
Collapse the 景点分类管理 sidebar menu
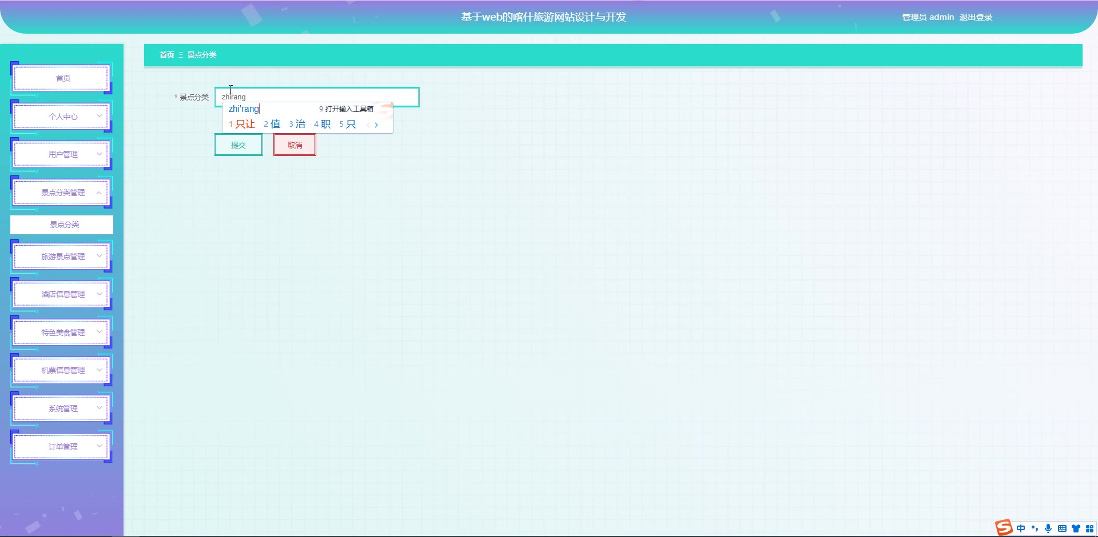(x=62, y=193)
